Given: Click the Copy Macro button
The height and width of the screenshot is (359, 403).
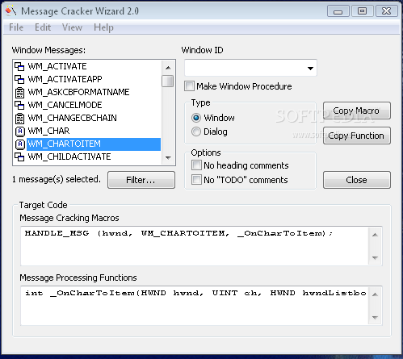Looking at the screenshot, I should pyautogui.click(x=357, y=111).
